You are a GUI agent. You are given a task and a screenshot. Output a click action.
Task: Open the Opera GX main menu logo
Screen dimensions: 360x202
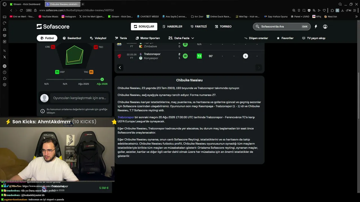pyautogui.click(x=4, y=4)
